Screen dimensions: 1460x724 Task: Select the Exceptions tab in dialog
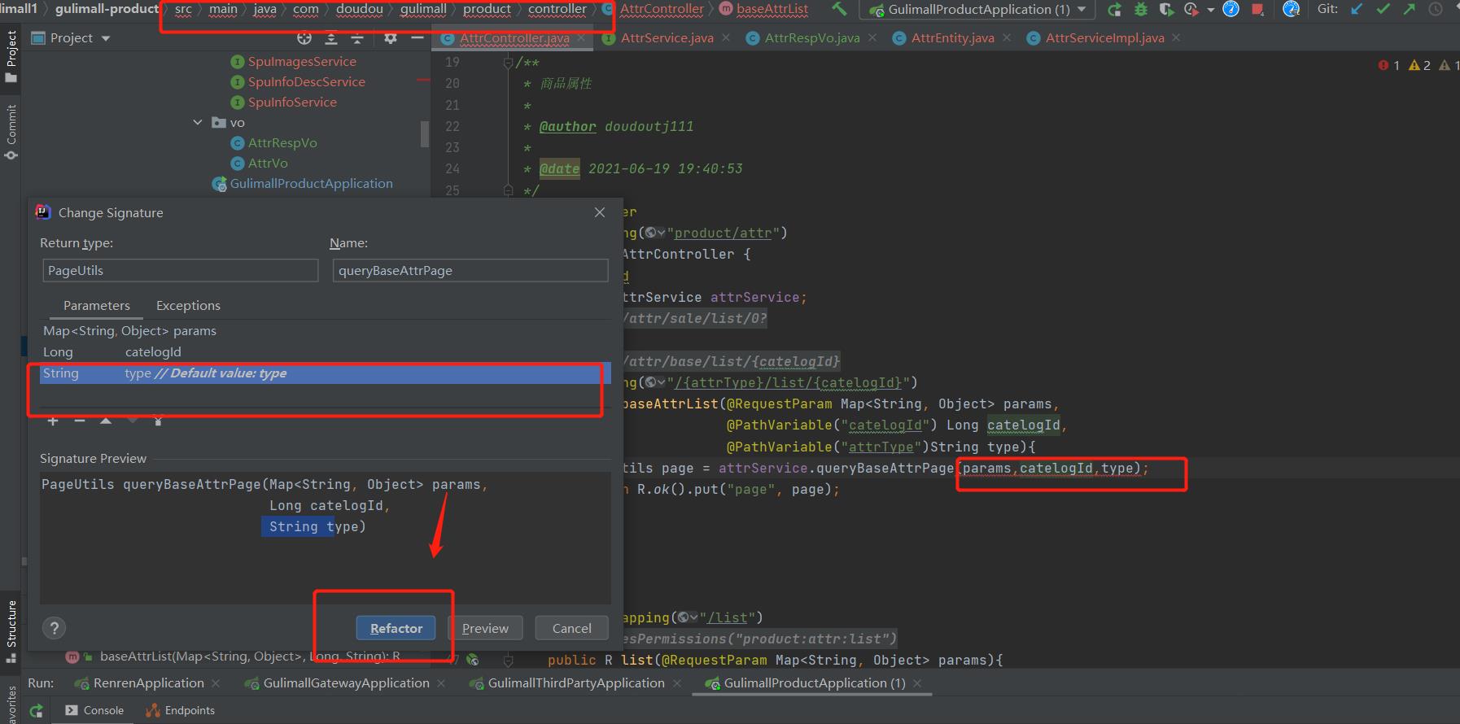(188, 306)
